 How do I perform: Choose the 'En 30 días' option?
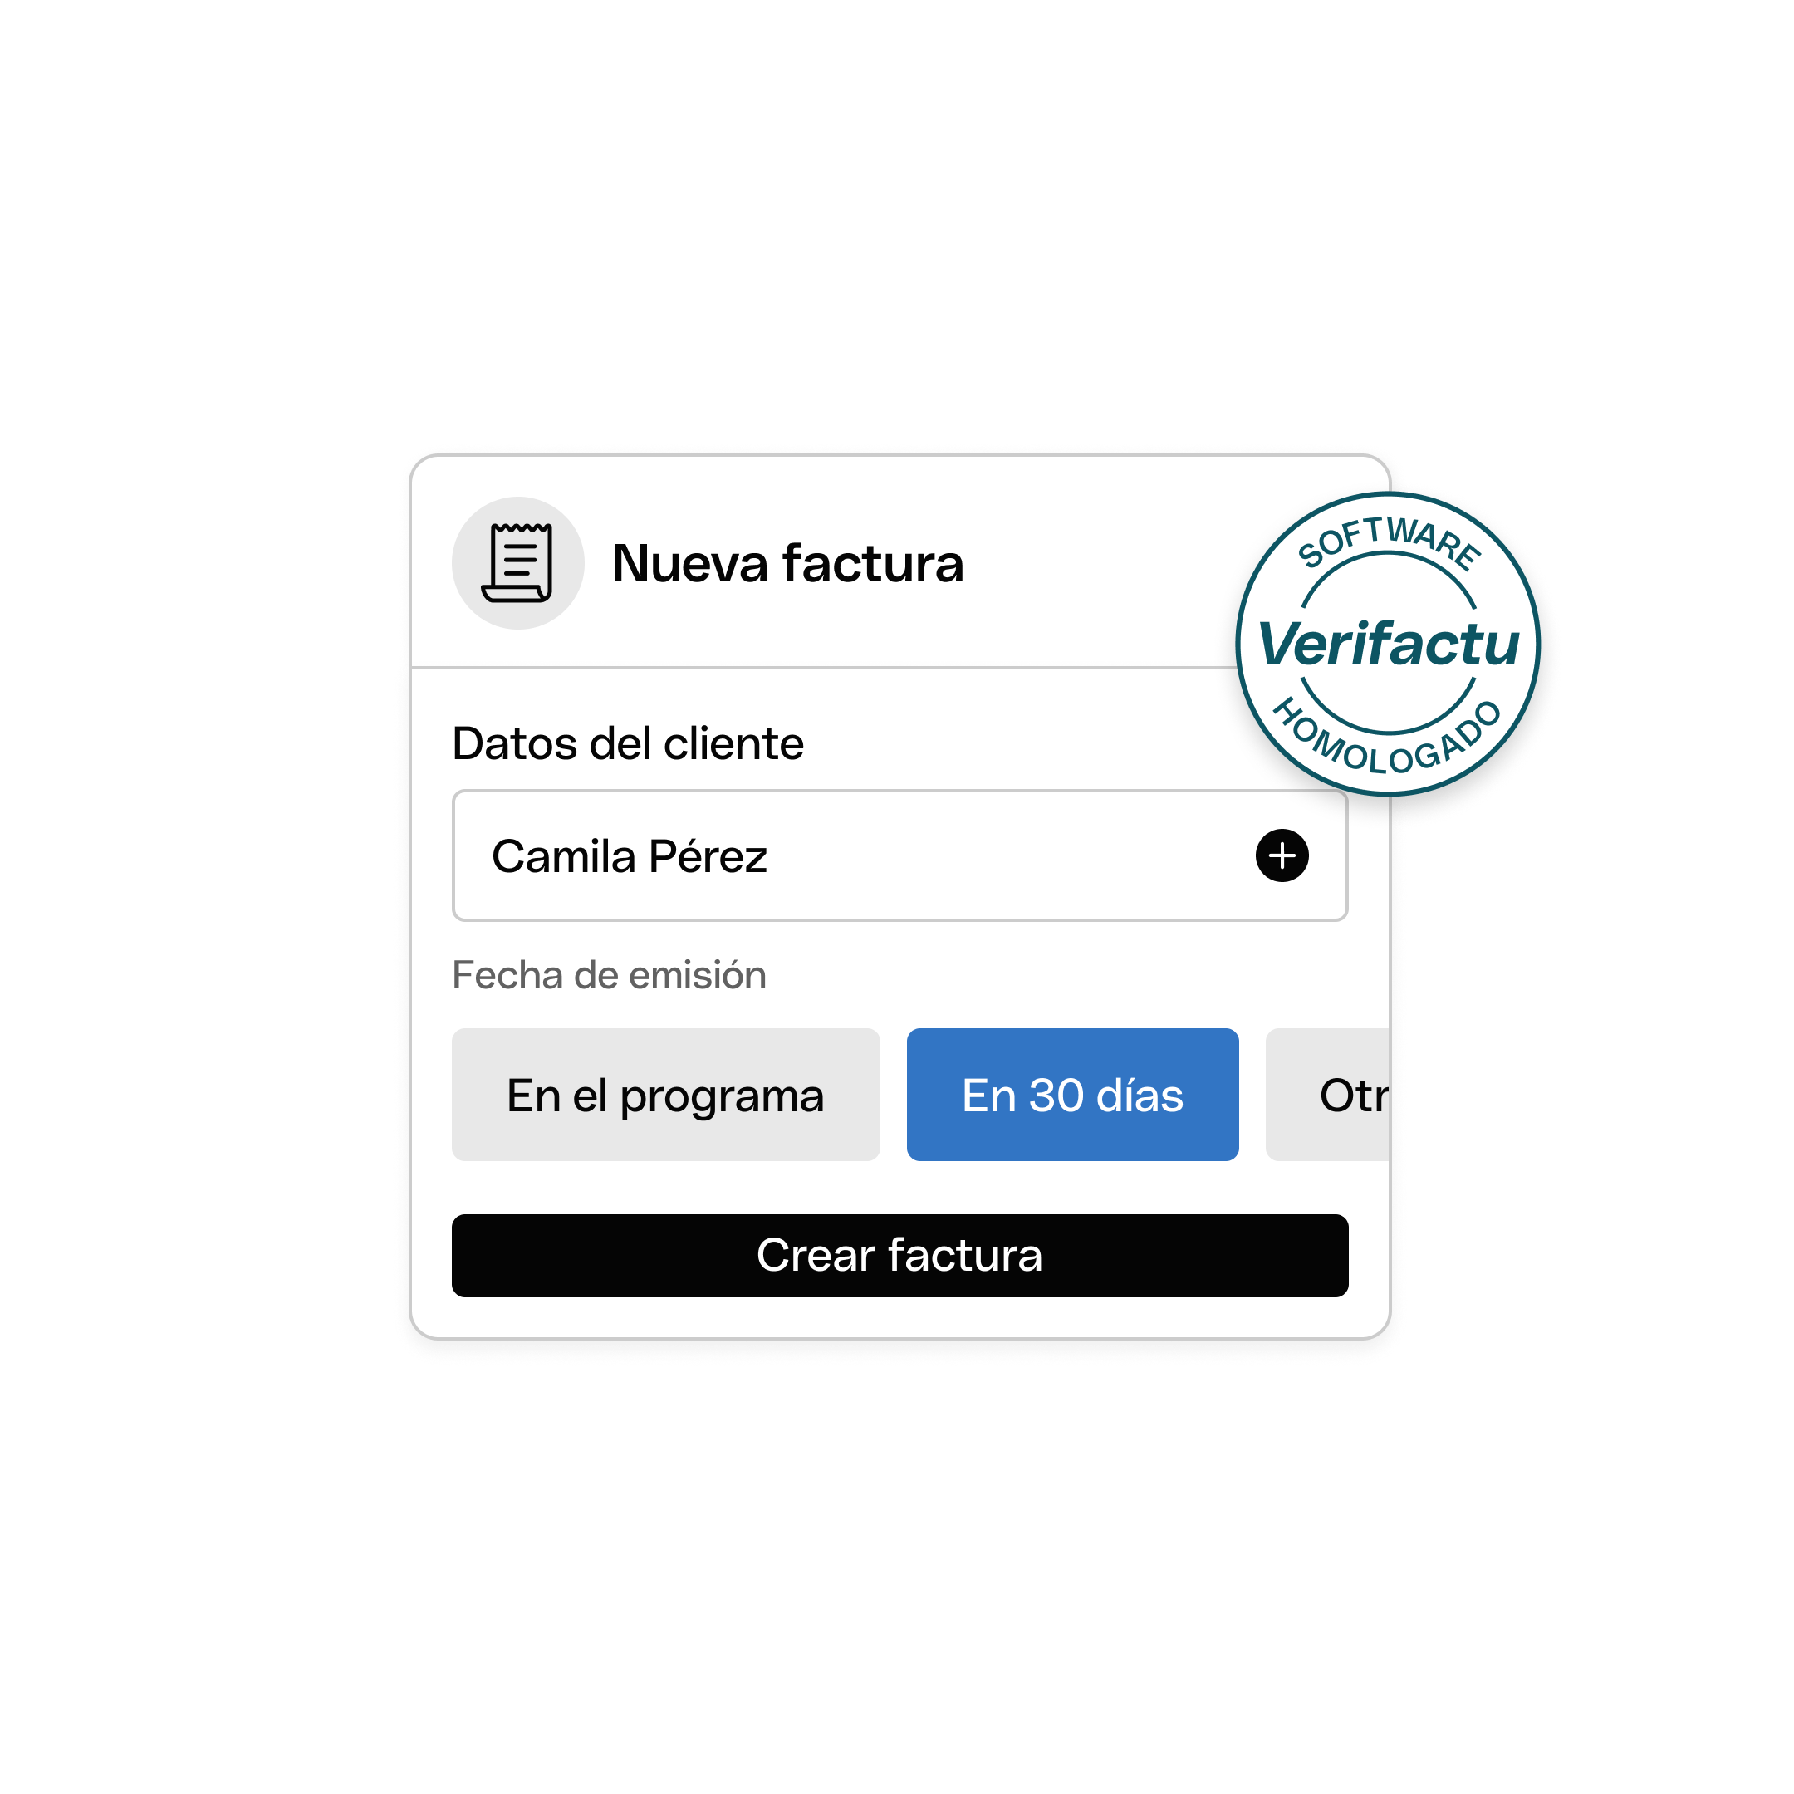(1072, 1095)
